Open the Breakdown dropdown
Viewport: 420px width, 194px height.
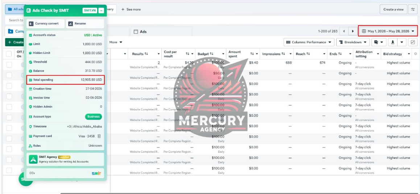point(353,42)
